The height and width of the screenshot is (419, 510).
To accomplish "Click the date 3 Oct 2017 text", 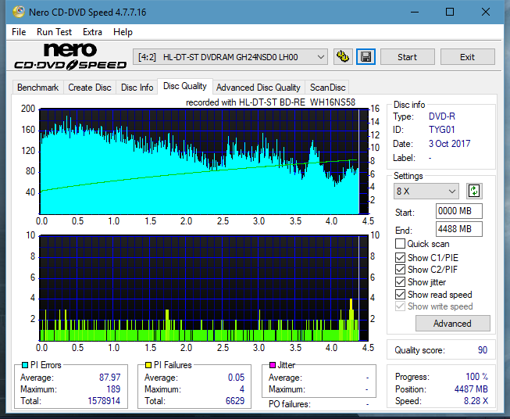I will point(450,144).
